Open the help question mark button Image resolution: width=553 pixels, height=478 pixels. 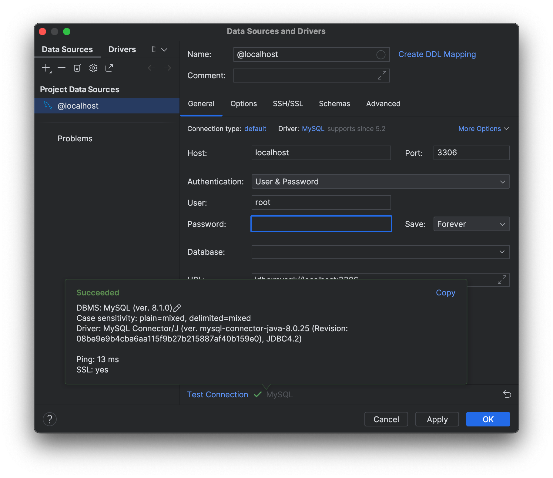pyautogui.click(x=50, y=419)
